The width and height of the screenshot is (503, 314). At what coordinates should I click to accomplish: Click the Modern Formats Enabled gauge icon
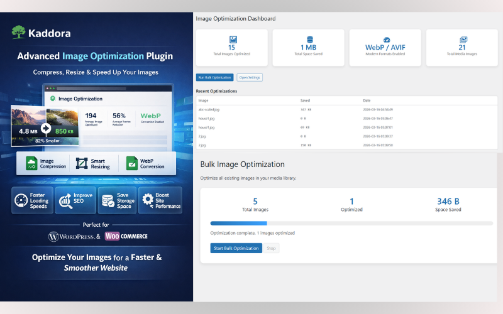tap(387, 40)
